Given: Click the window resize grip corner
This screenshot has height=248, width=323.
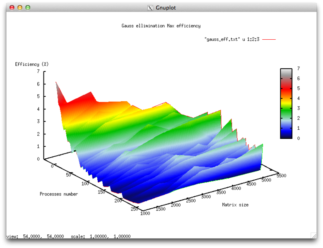Looking at the screenshot, I should (313, 235).
